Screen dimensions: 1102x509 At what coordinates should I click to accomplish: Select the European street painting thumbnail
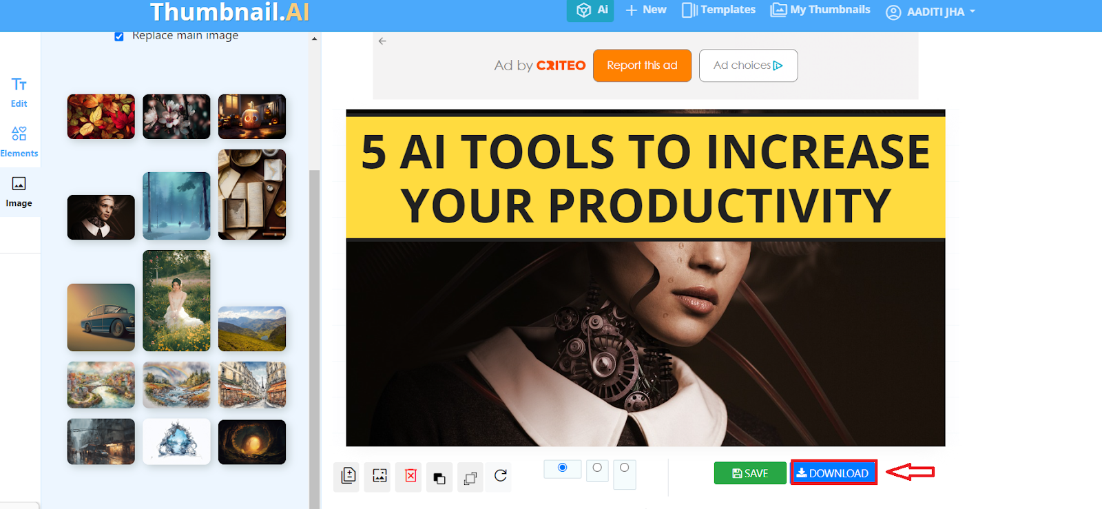252,385
